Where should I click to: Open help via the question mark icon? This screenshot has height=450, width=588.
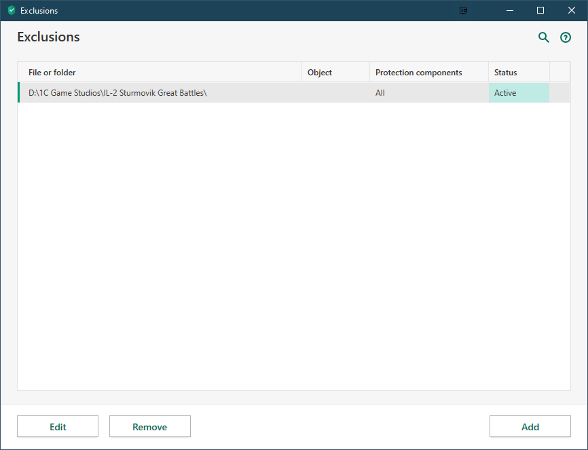[565, 37]
